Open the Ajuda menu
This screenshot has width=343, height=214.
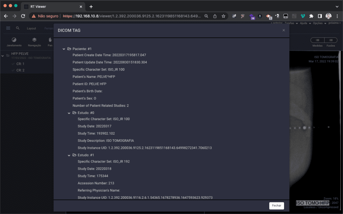point(304,23)
